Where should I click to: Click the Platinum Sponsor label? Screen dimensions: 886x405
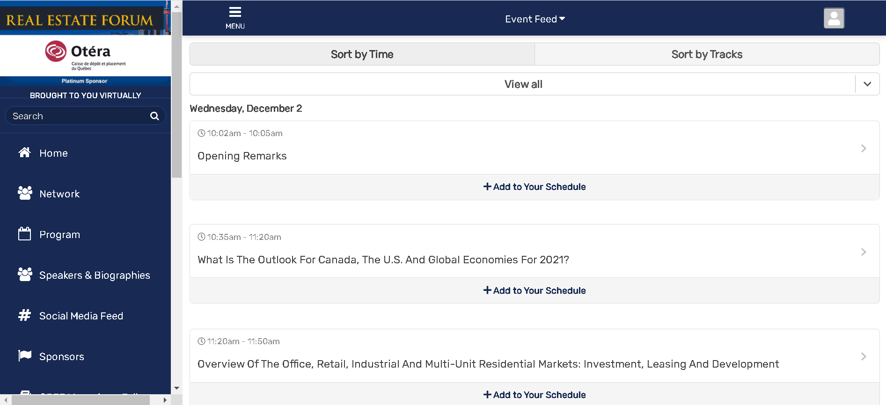click(85, 81)
